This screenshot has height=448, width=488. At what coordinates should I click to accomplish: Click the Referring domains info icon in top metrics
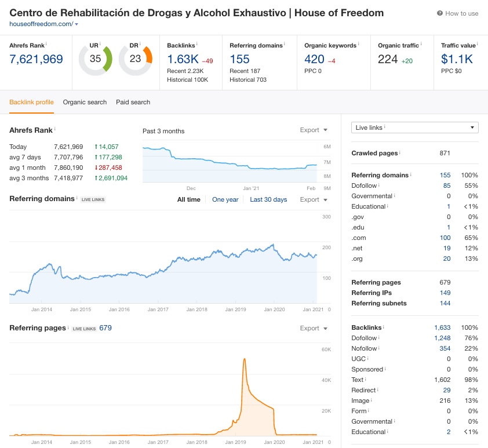[x=285, y=44]
